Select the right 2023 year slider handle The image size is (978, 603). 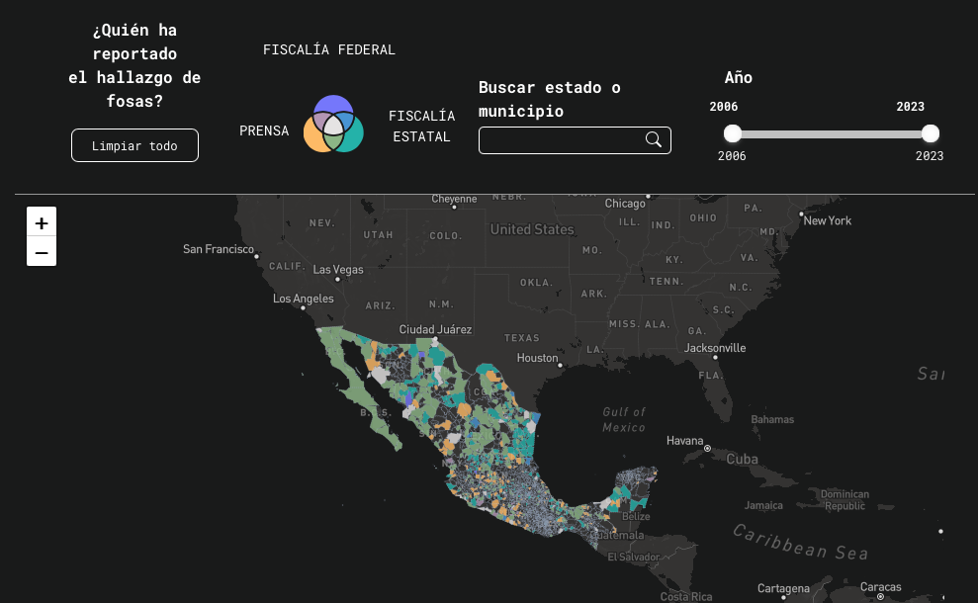pyautogui.click(x=931, y=132)
